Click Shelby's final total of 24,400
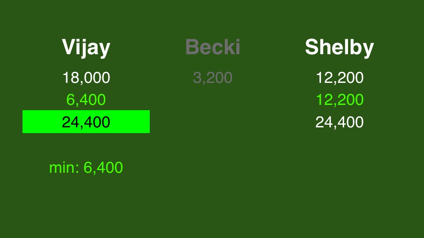Image resolution: width=424 pixels, height=238 pixels. (x=339, y=122)
